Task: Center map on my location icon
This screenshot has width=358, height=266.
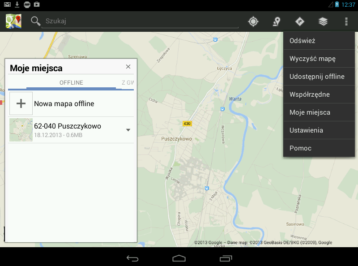Action: click(253, 21)
